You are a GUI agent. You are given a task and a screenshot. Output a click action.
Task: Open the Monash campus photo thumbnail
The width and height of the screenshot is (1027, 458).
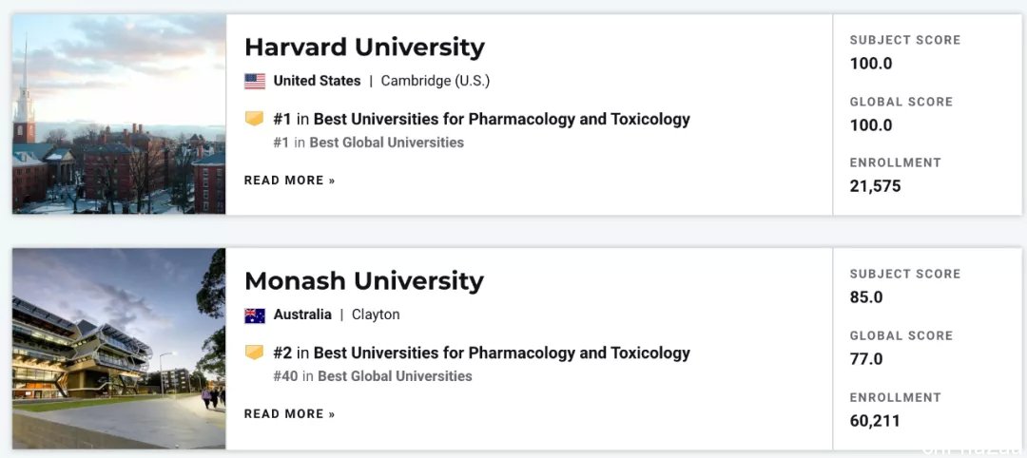coord(119,348)
